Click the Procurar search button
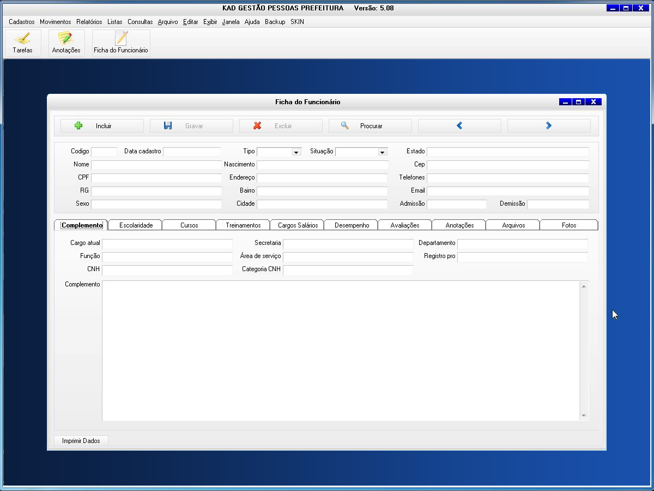654x491 pixels. pos(370,126)
